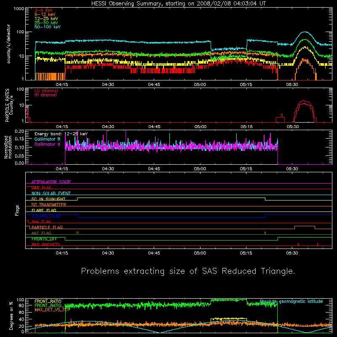The width and height of the screenshot is (337, 337).
Task: Click the counts/s/detector axis title
Action: [x=9, y=44]
